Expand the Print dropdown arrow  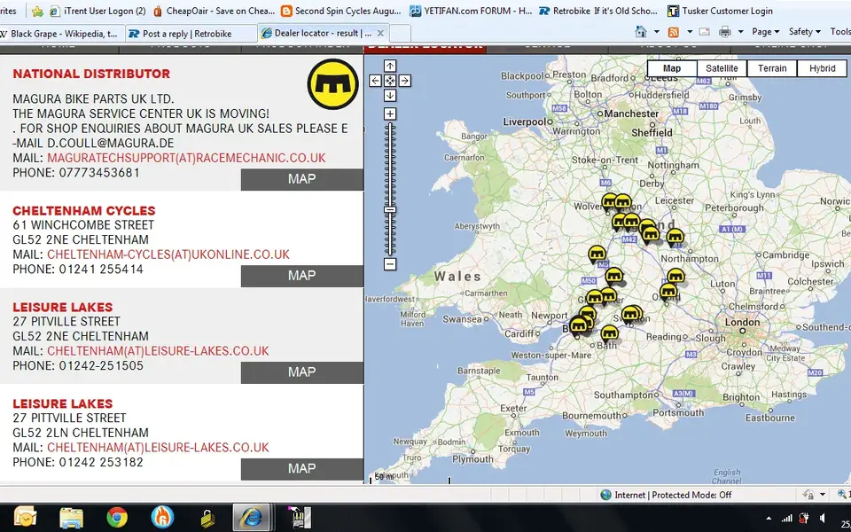[x=740, y=32]
